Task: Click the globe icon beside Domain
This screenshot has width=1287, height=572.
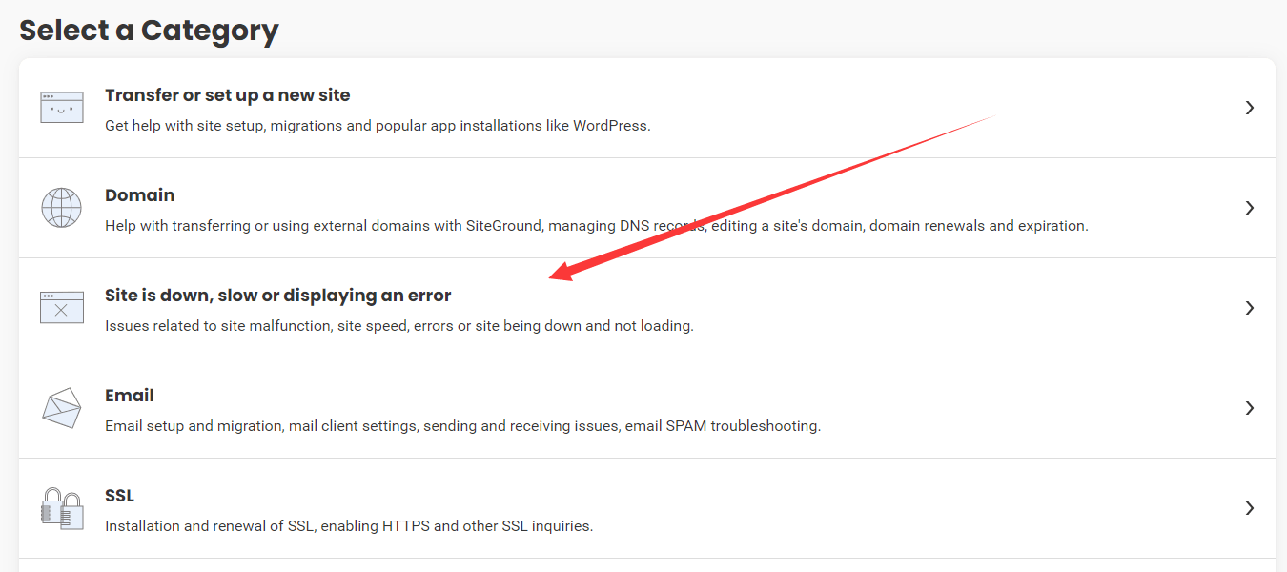Action: [62, 208]
